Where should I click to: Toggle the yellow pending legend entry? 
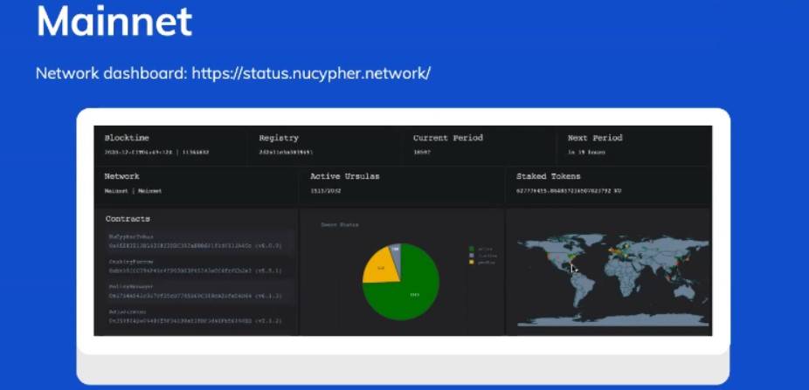coord(481,263)
